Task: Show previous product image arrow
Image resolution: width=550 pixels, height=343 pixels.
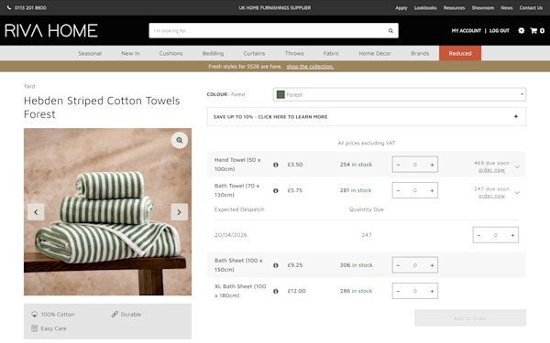Action: 36,212
